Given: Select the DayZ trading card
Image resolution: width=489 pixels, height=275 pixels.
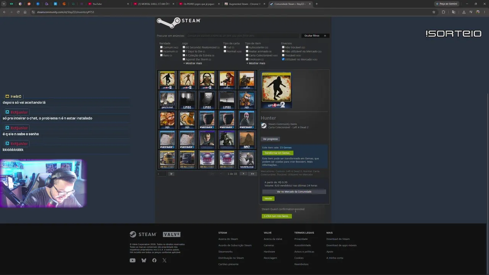Looking at the screenshot, I should click(x=246, y=139).
